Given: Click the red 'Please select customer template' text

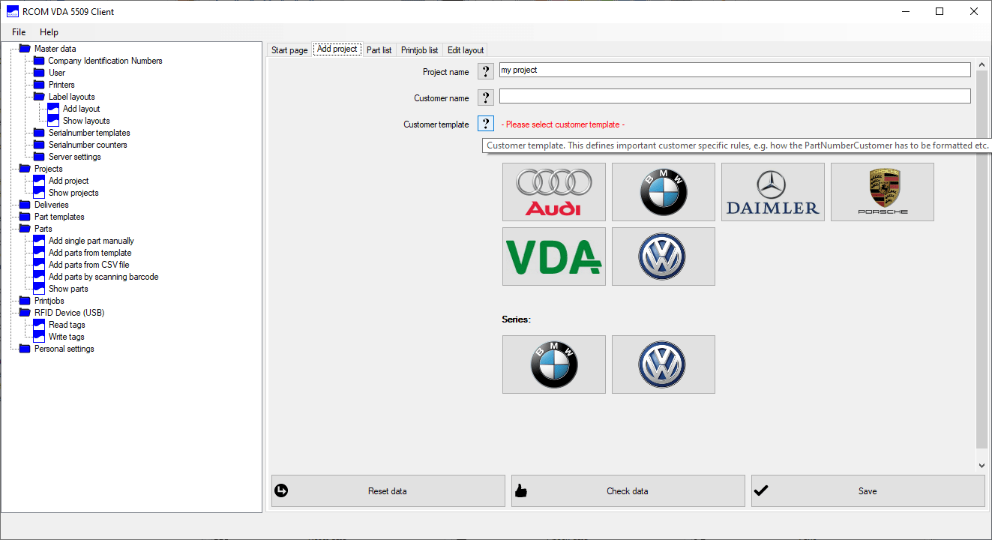Looking at the screenshot, I should [563, 124].
